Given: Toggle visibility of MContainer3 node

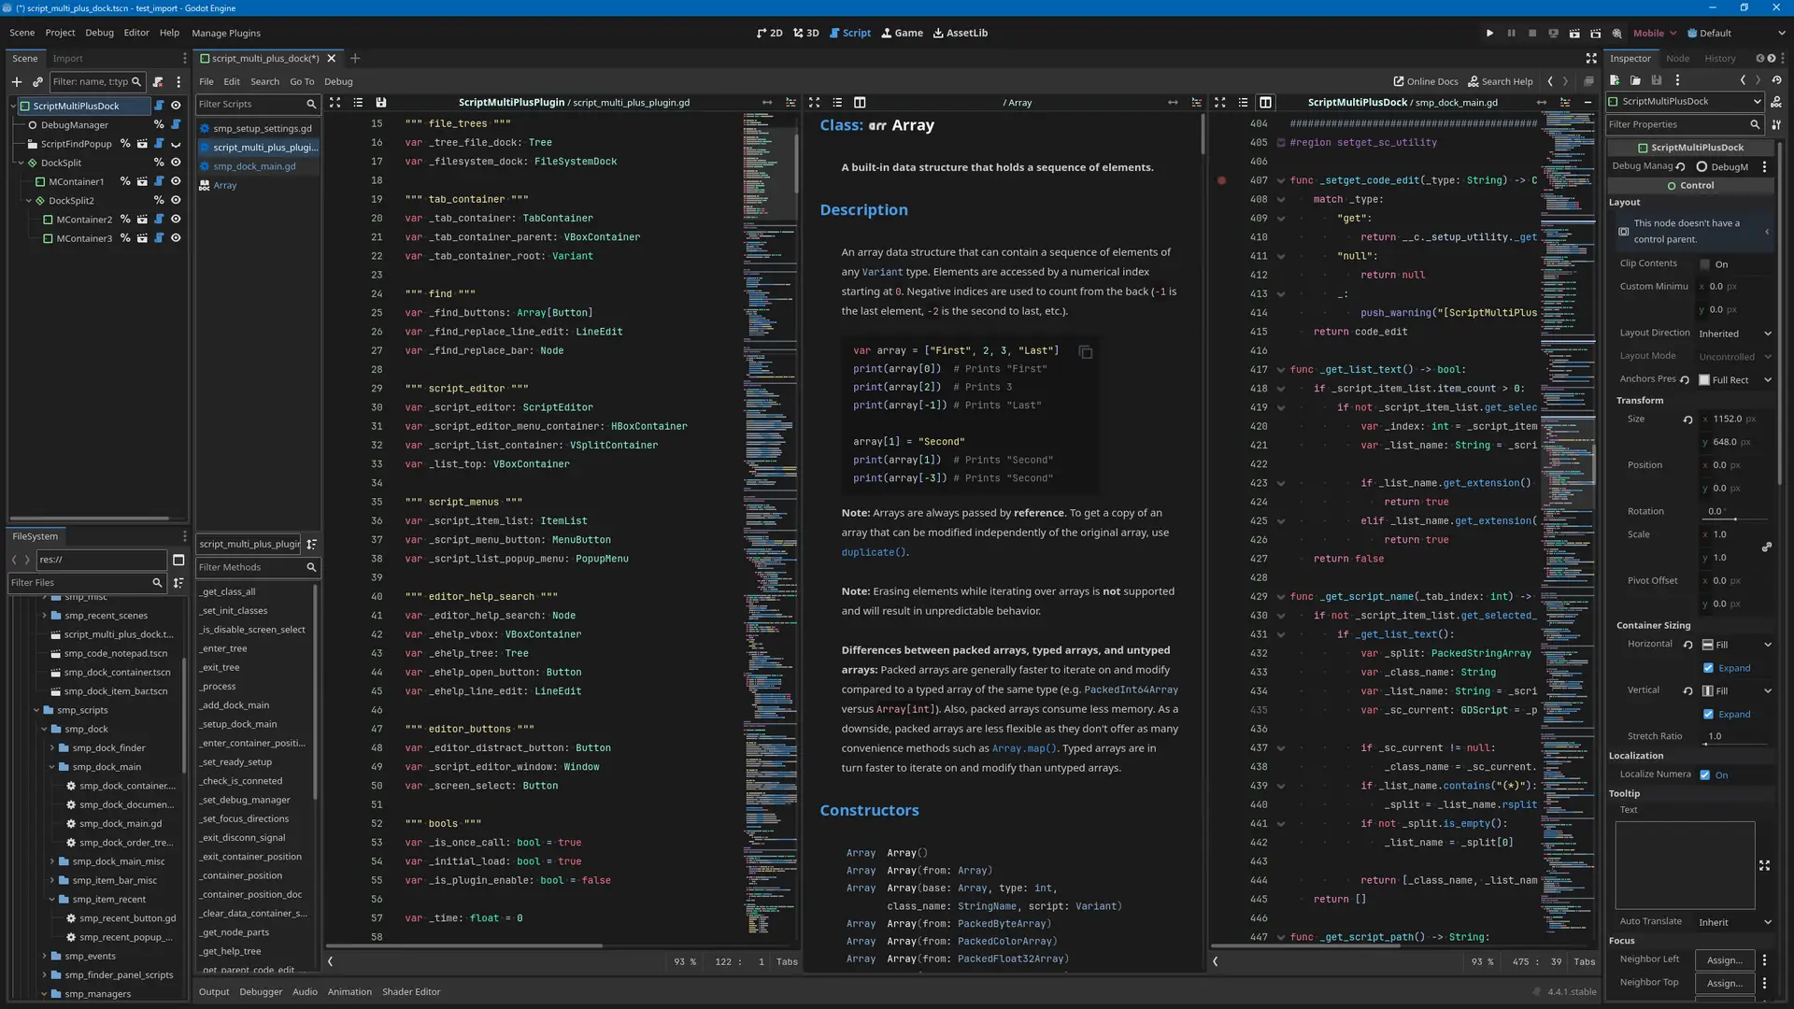Looking at the screenshot, I should [176, 238].
